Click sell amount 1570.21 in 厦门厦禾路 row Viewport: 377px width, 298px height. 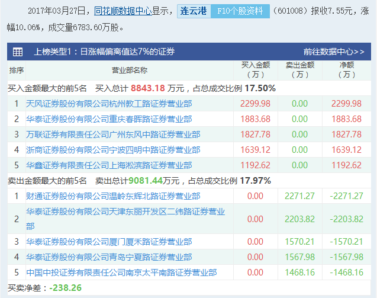(x=299, y=242)
